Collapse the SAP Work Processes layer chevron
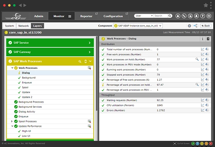 coord(91,61)
